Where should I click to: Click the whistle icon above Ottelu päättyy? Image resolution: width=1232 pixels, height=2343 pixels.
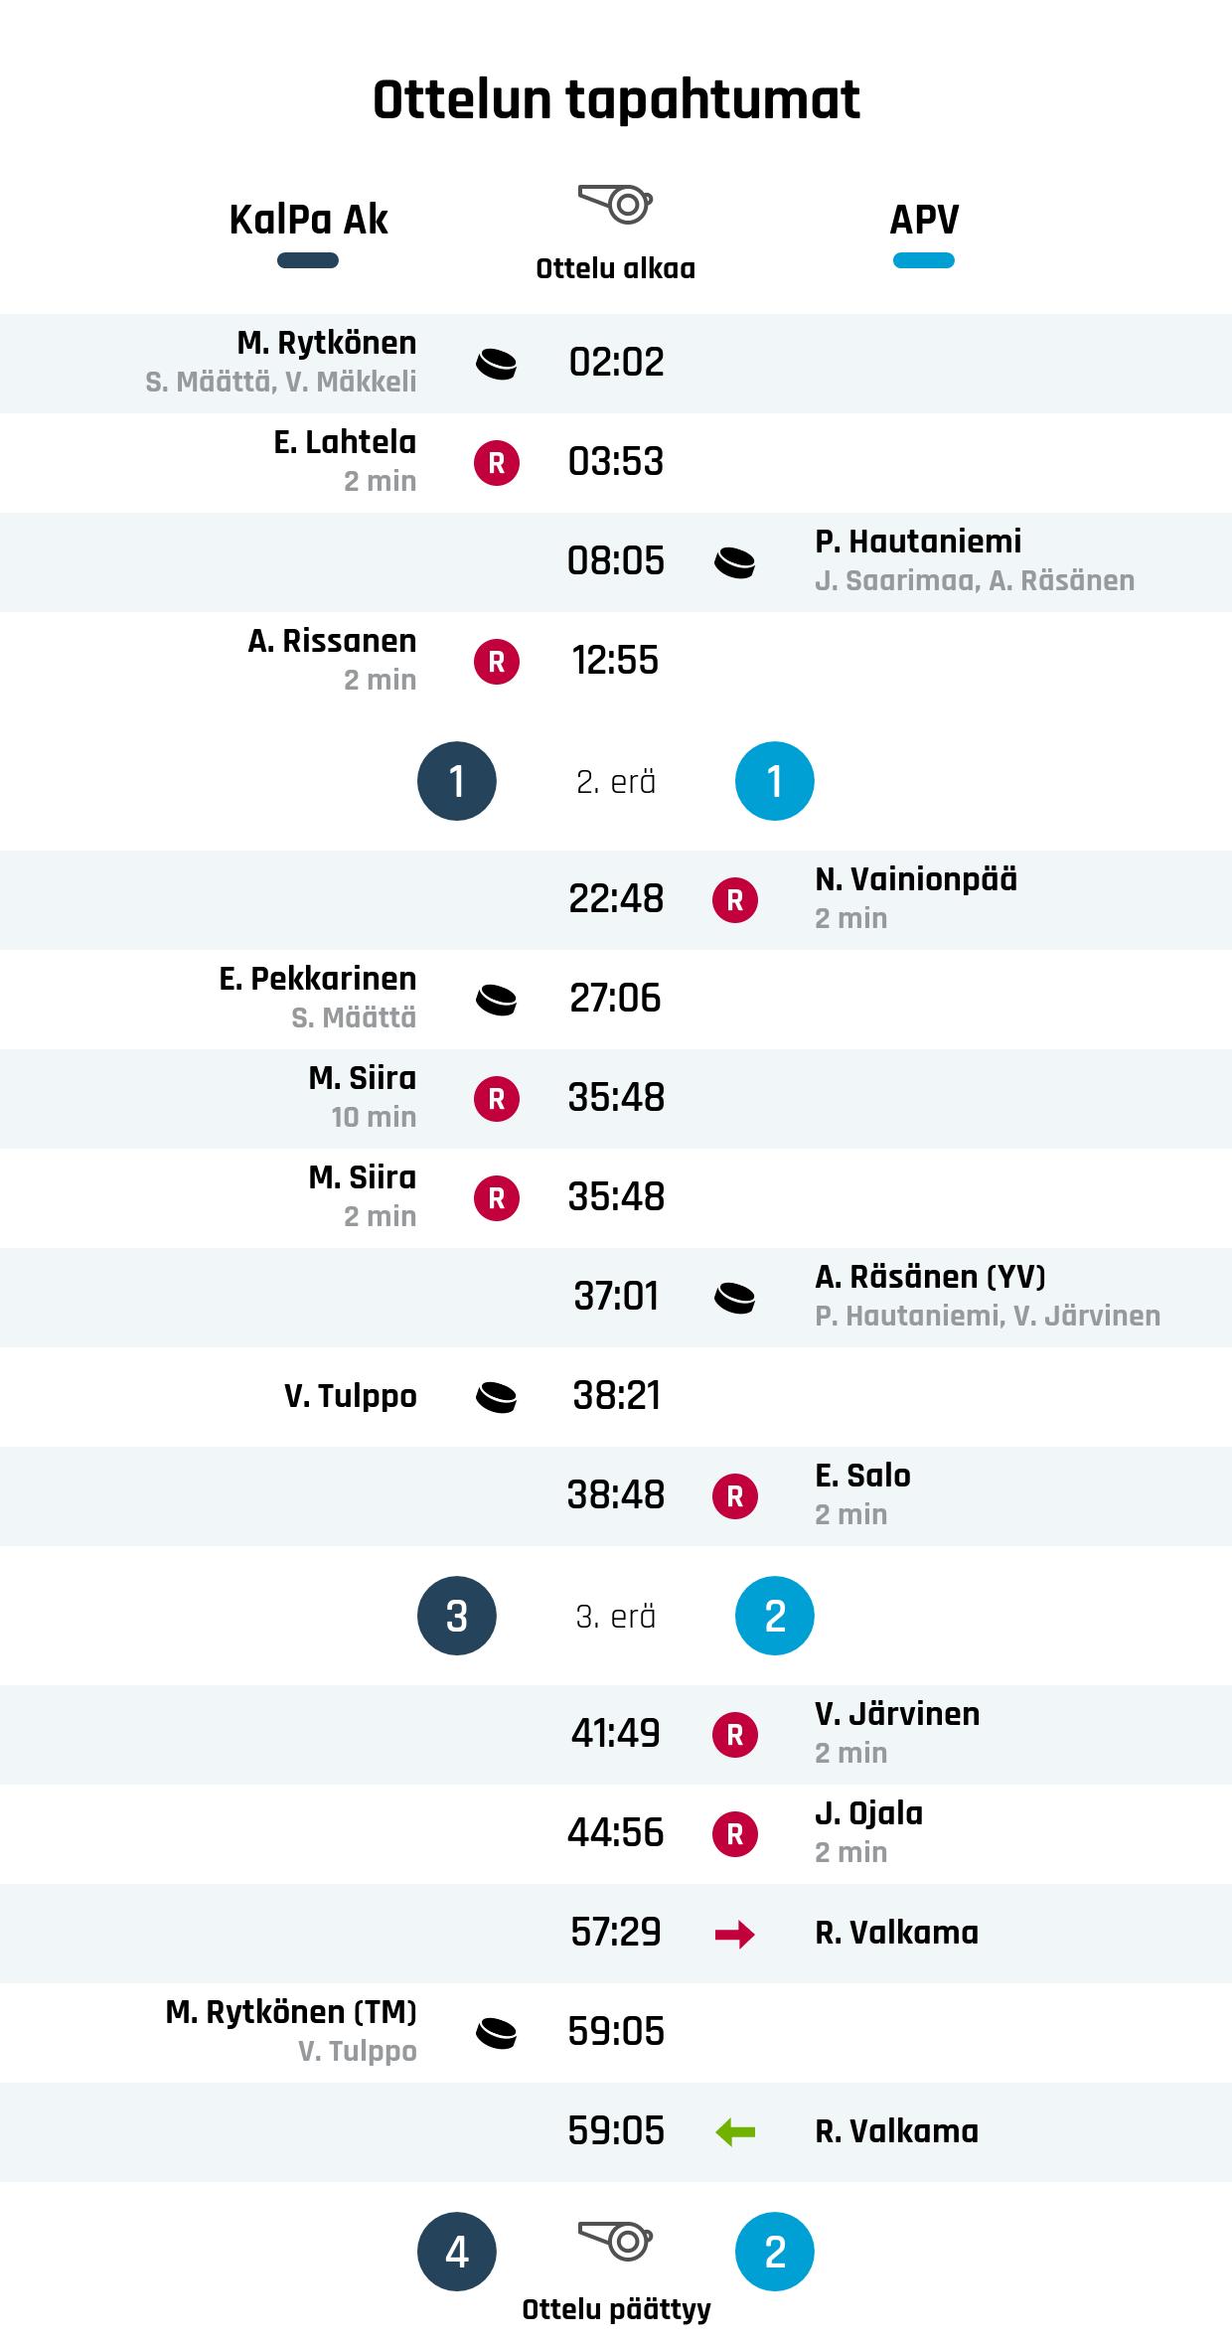pyautogui.click(x=615, y=2241)
